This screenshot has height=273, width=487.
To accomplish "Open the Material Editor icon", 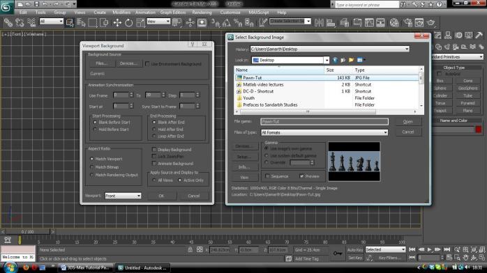I will click(394, 22).
